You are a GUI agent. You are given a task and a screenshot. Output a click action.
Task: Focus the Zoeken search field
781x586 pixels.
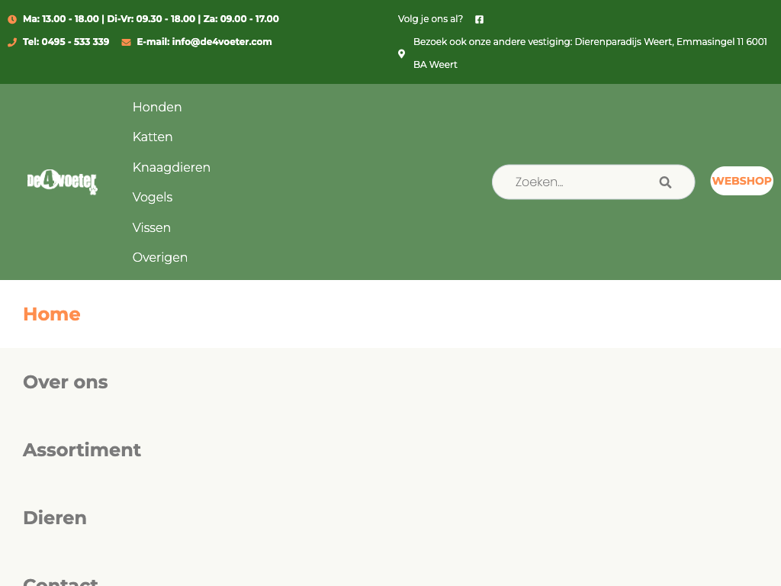click(580, 182)
